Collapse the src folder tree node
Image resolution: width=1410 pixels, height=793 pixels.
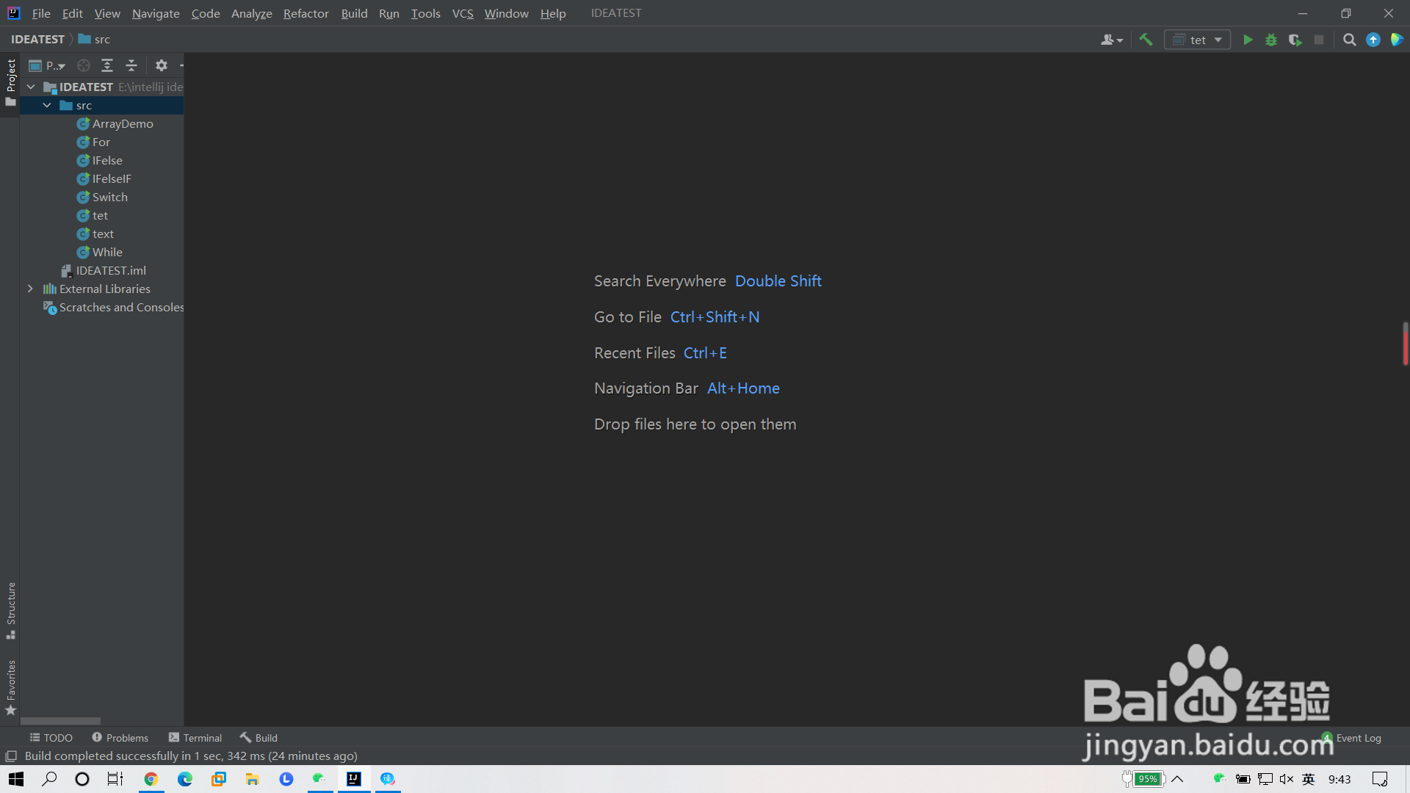(x=47, y=105)
